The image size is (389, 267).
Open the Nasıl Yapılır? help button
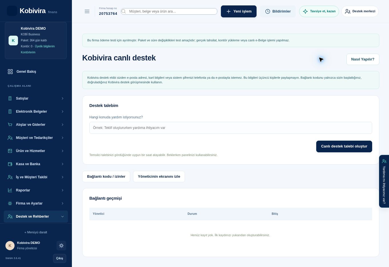coord(363,59)
